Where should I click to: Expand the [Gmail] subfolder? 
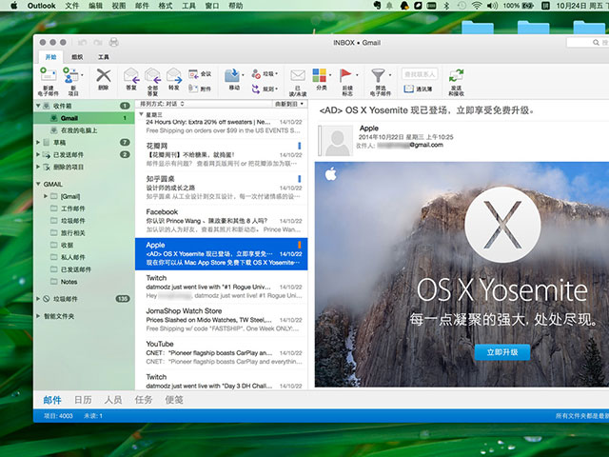point(46,196)
